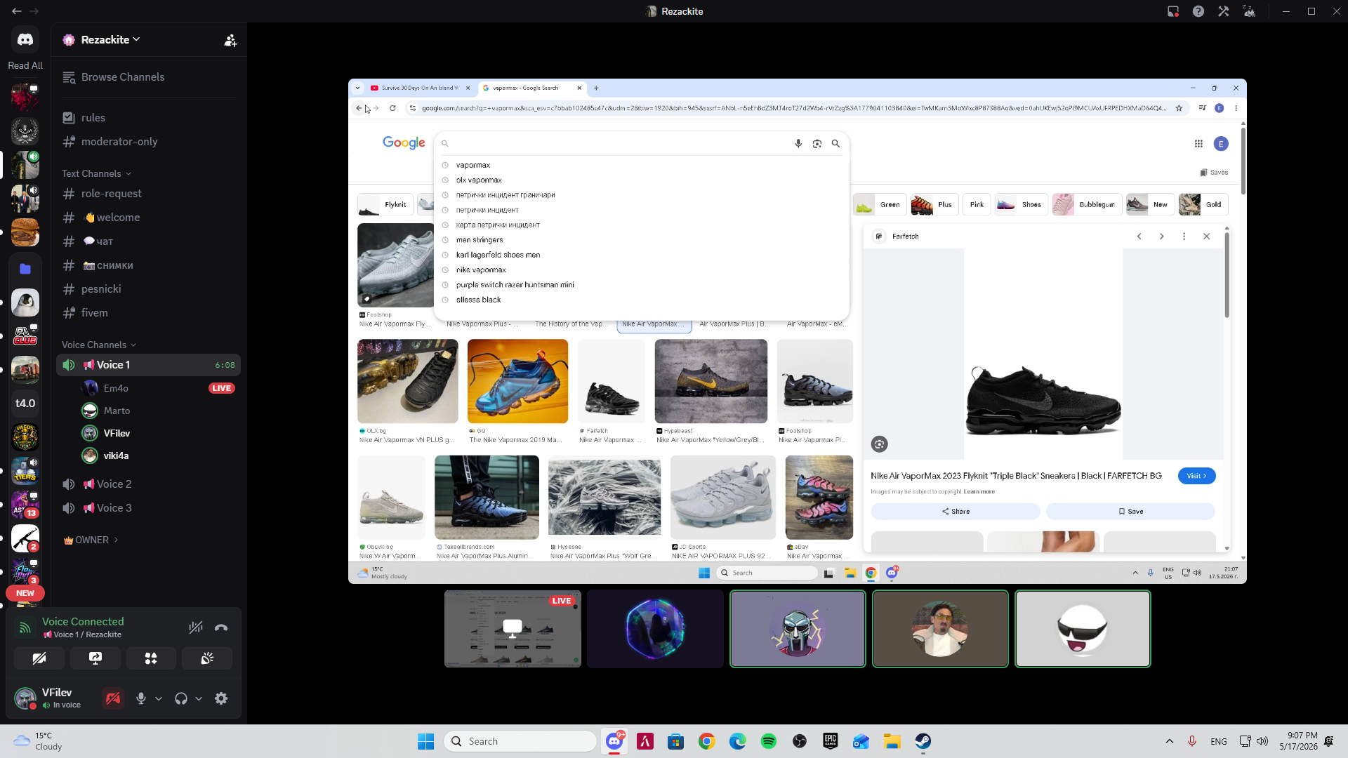Open Discord Help question mark icon
This screenshot has width=1348, height=758.
(1198, 11)
